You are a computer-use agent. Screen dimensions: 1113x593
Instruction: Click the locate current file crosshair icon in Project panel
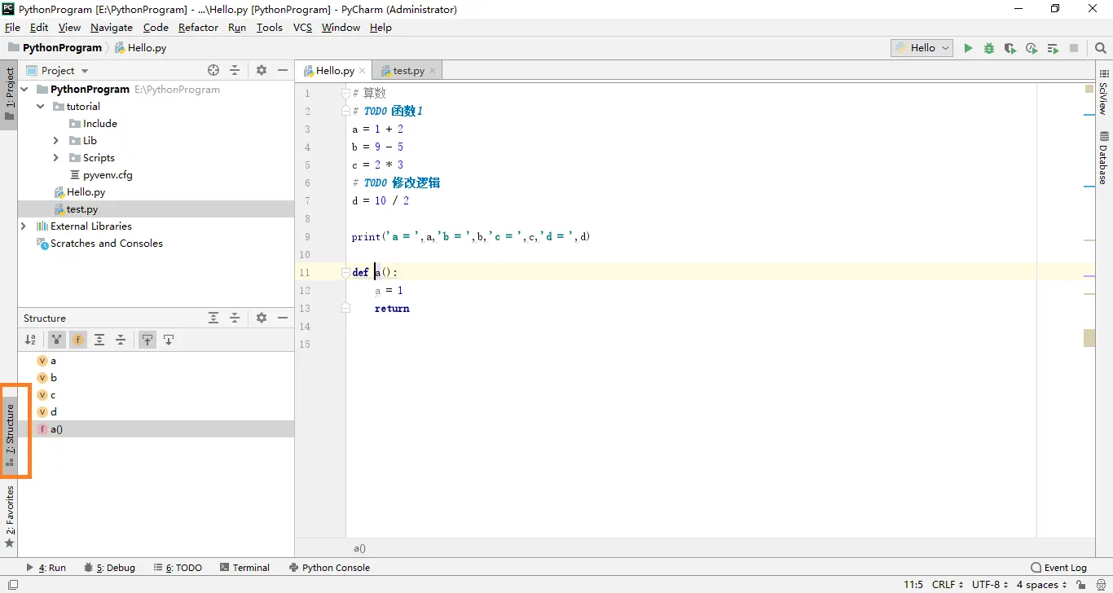tap(213, 70)
